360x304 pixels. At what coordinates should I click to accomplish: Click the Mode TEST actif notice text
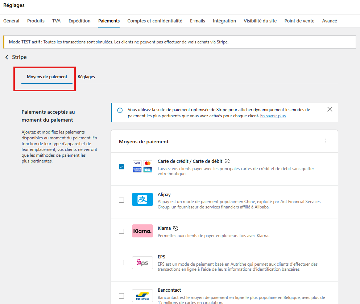pos(119,42)
